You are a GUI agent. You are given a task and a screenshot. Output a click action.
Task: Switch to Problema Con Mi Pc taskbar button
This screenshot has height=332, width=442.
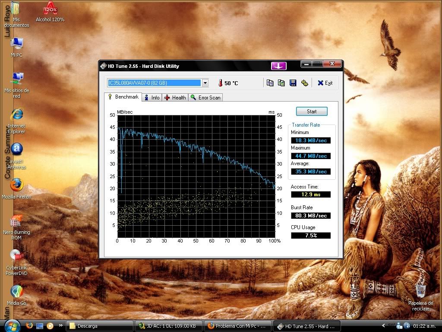(237, 326)
